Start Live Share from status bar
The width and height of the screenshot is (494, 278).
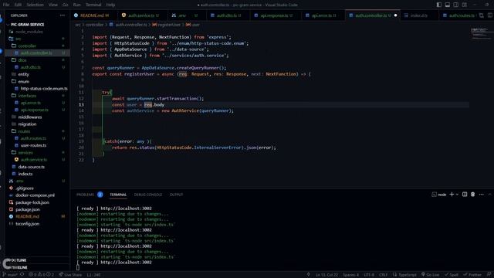(x=70, y=275)
